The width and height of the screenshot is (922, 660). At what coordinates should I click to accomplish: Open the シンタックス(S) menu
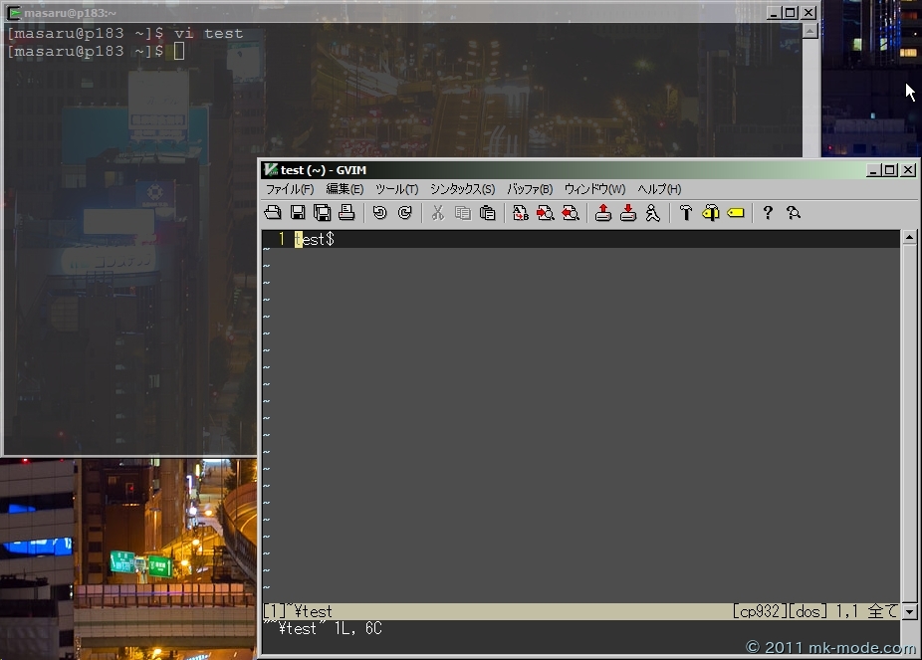click(x=462, y=189)
